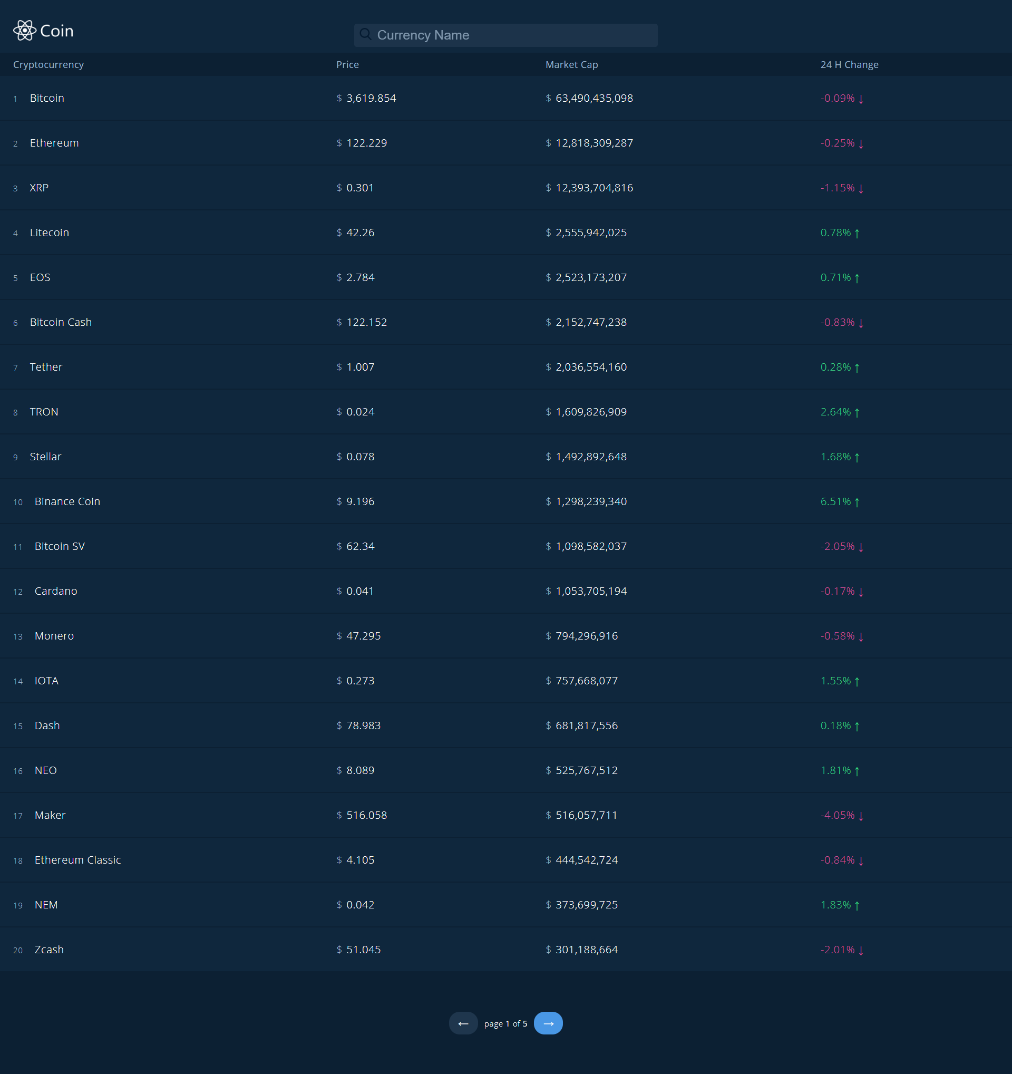Click market cap value 1,298,239,340
The image size is (1012, 1074).
591,501
